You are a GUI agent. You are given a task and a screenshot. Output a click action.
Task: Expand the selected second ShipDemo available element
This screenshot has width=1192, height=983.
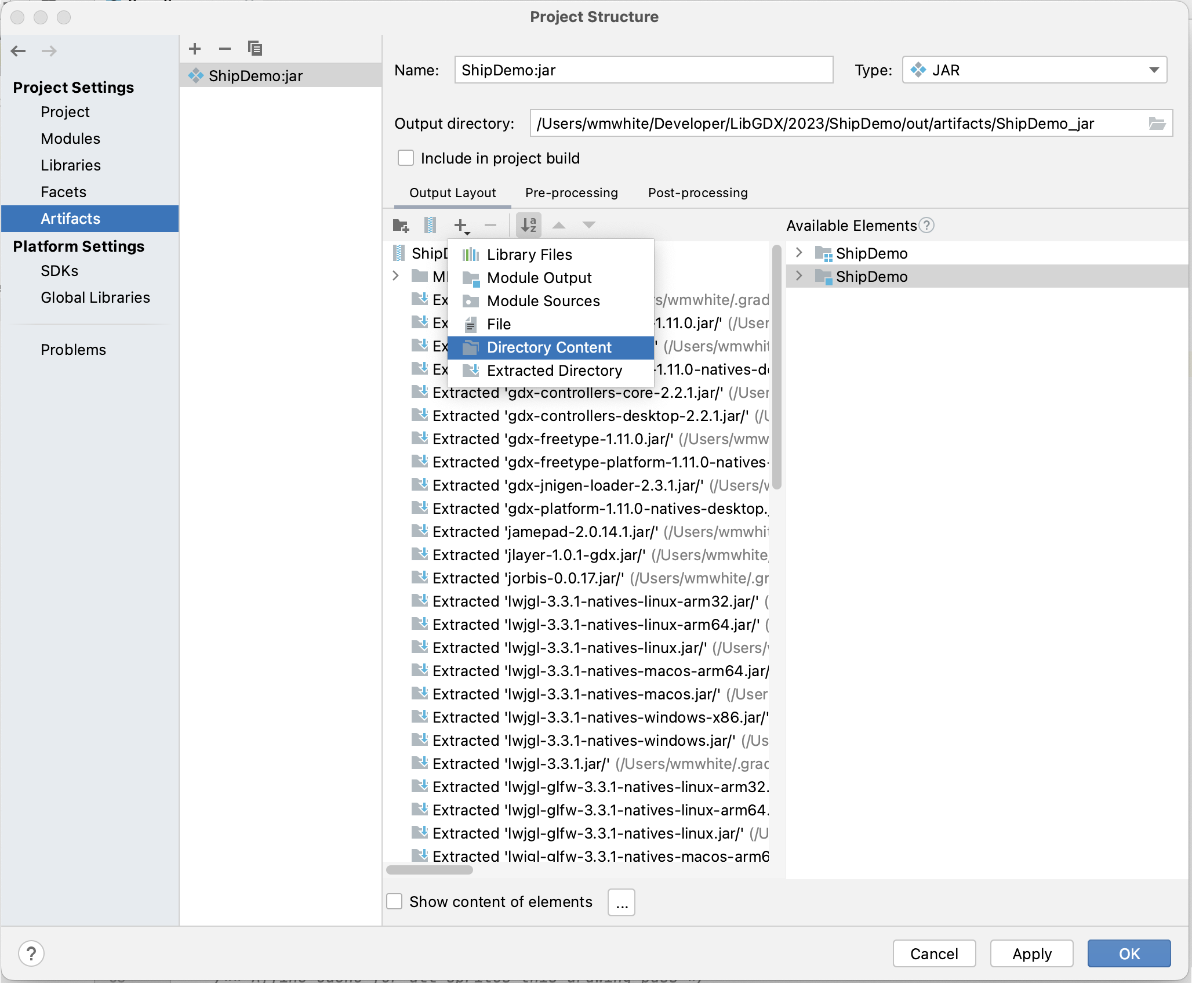point(799,276)
